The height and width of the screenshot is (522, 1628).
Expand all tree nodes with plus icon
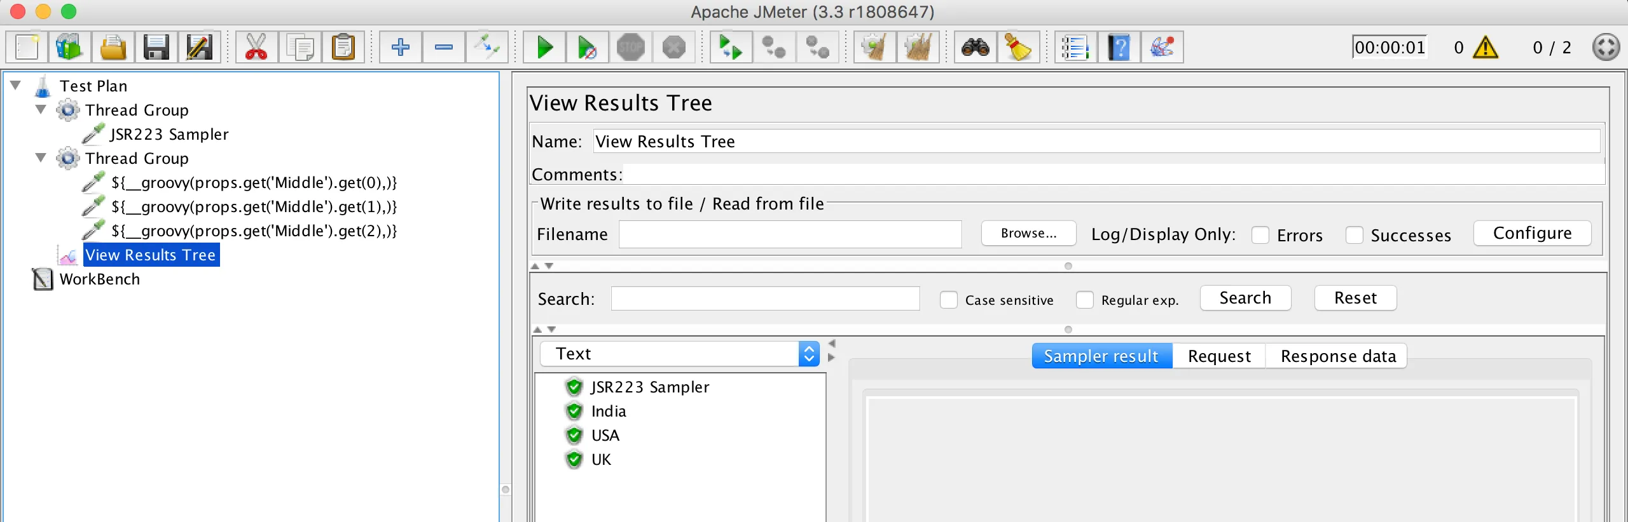401,47
